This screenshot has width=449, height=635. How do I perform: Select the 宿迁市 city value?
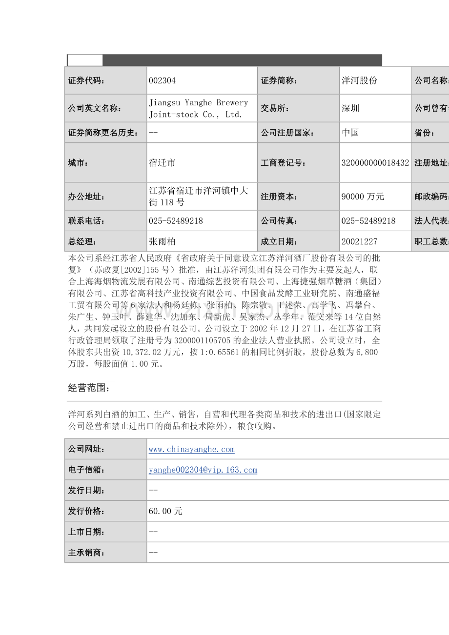pyautogui.click(x=162, y=163)
